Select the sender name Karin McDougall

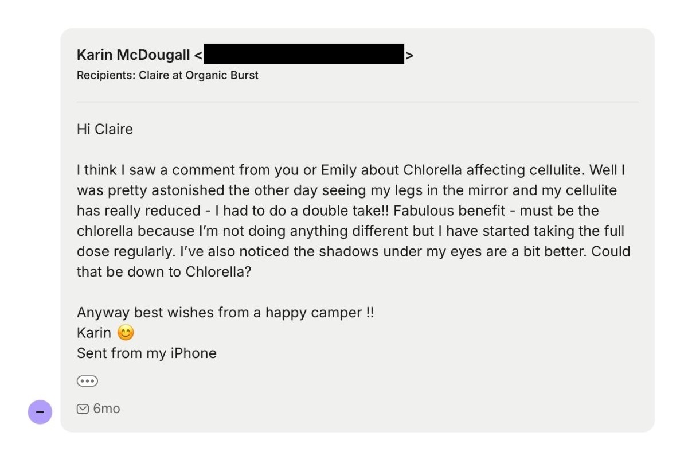(x=133, y=55)
